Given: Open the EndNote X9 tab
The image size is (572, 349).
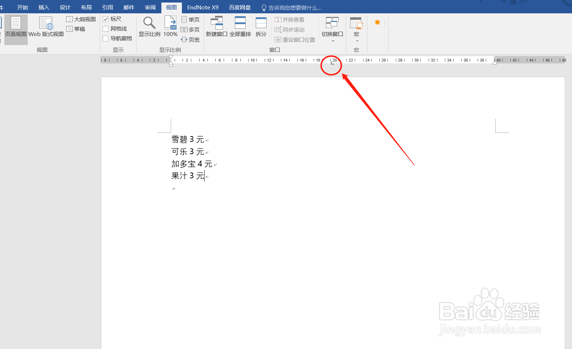Looking at the screenshot, I should tap(203, 7).
